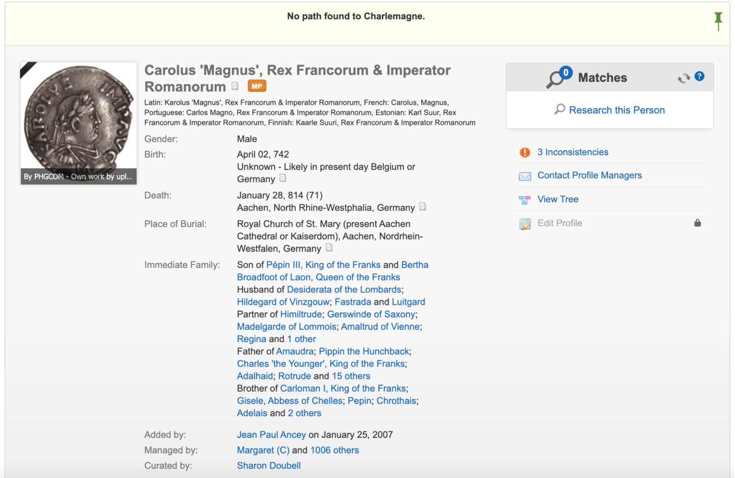
Task: Expand the 2 others list of siblings
Action: coord(304,413)
